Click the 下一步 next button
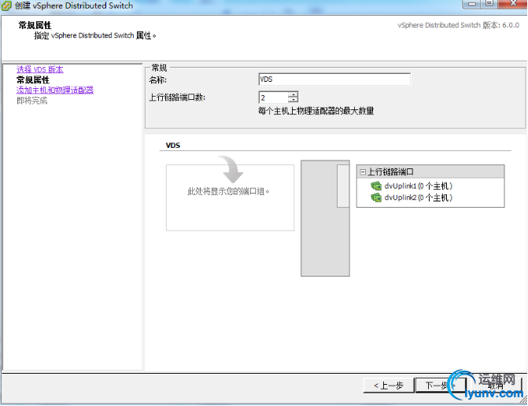Image resolution: width=528 pixels, height=406 pixels. coord(441,386)
